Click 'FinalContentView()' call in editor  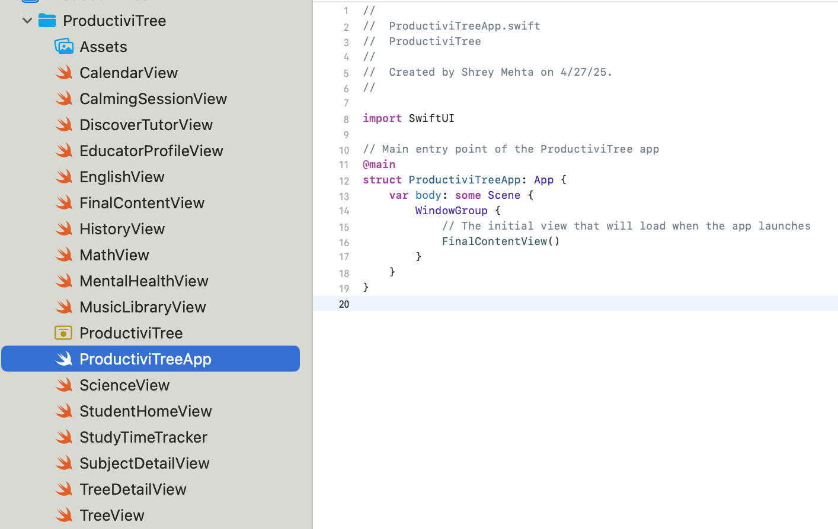coord(501,241)
